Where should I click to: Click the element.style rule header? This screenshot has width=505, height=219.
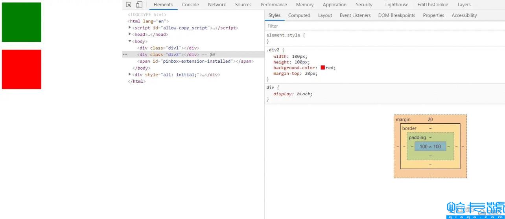[x=286, y=35]
